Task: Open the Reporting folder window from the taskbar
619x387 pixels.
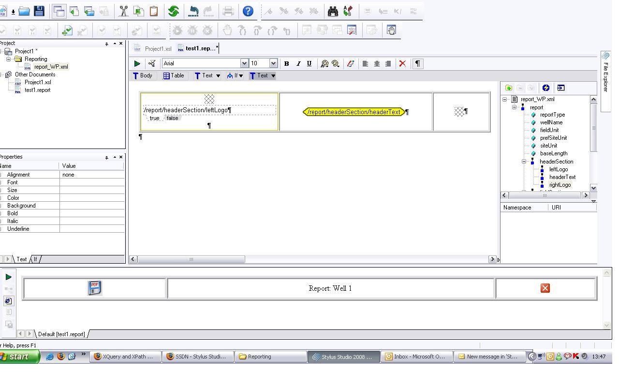Action: coord(270,357)
